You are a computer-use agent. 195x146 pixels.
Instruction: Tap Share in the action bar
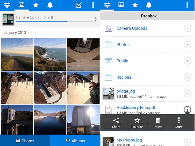[116, 123]
